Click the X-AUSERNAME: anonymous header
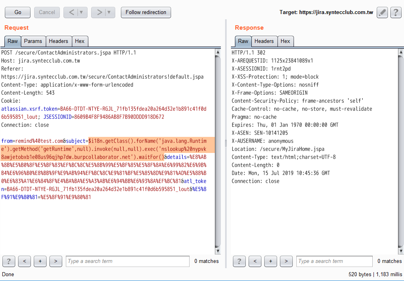Screen dimensions: 404x281 point(262,141)
